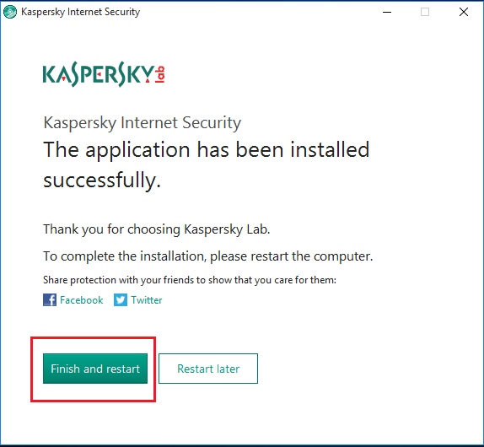This screenshot has width=484, height=447.
Task: Click 'Thank you for choosing Kaspersky Lab.' text
Action: 157,229
